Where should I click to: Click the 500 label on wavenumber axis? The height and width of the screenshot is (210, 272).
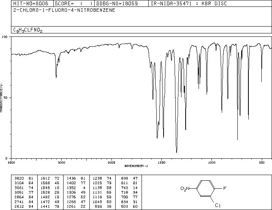tap(262, 163)
